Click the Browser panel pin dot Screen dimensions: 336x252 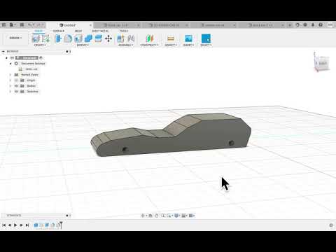point(67,51)
